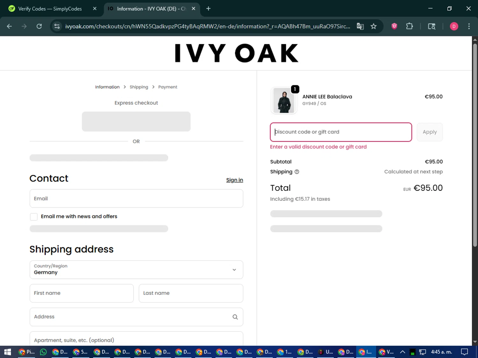Image resolution: width=478 pixels, height=358 pixels.
Task: Close the Information IVY OAK tab
Action: click(193, 9)
